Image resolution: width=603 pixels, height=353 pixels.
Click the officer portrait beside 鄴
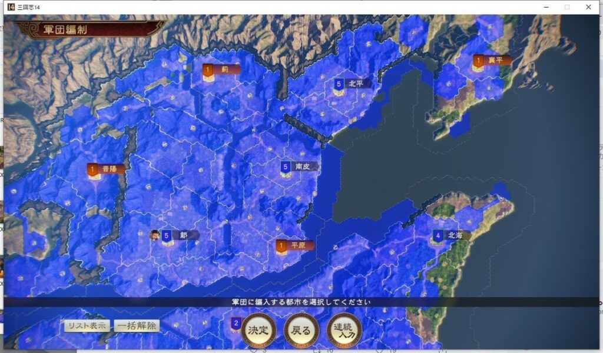155,235
